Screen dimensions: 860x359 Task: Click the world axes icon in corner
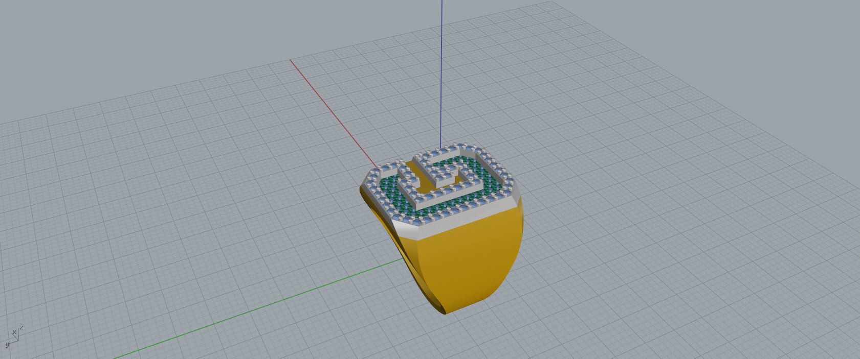click(13, 337)
